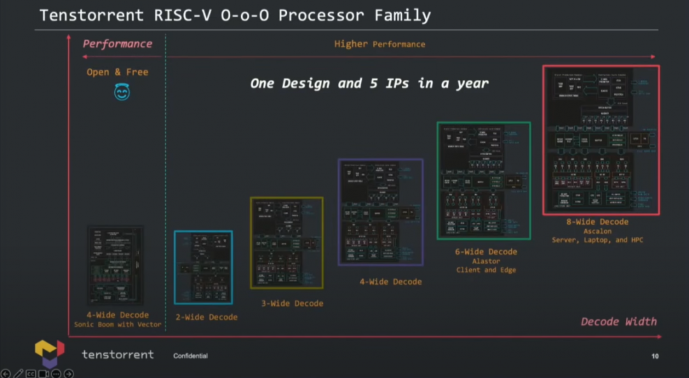The width and height of the screenshot is (689, 378).
Task: Click 'One Design and 5 IPs in a year'
Action: (x=369, y=83)
